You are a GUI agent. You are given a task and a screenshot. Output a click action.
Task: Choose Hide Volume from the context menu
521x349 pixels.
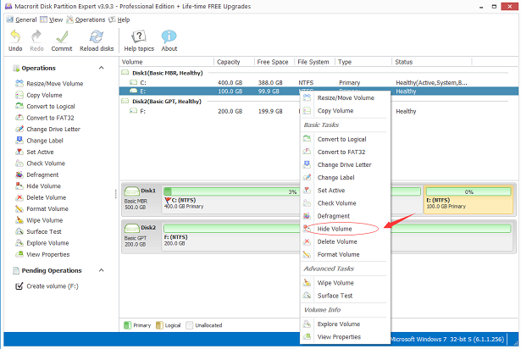point(345,229)
